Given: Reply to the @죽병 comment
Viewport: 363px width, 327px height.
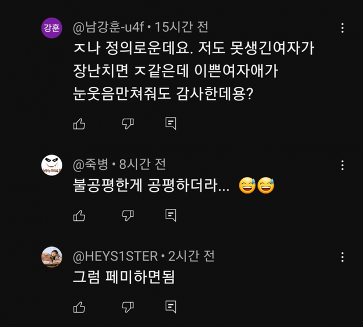Looking at the screenshot, I should tap(171, 215).
